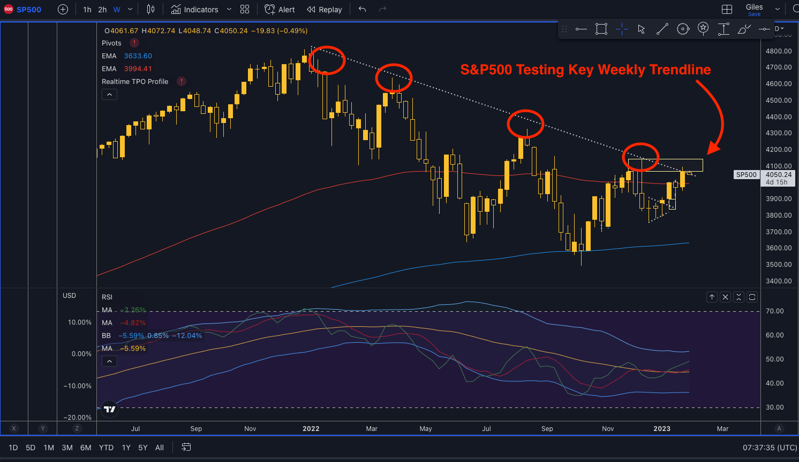Enable the crosshair cursor mode
This screenshot has width=799, height=462.
click(622, 29)
